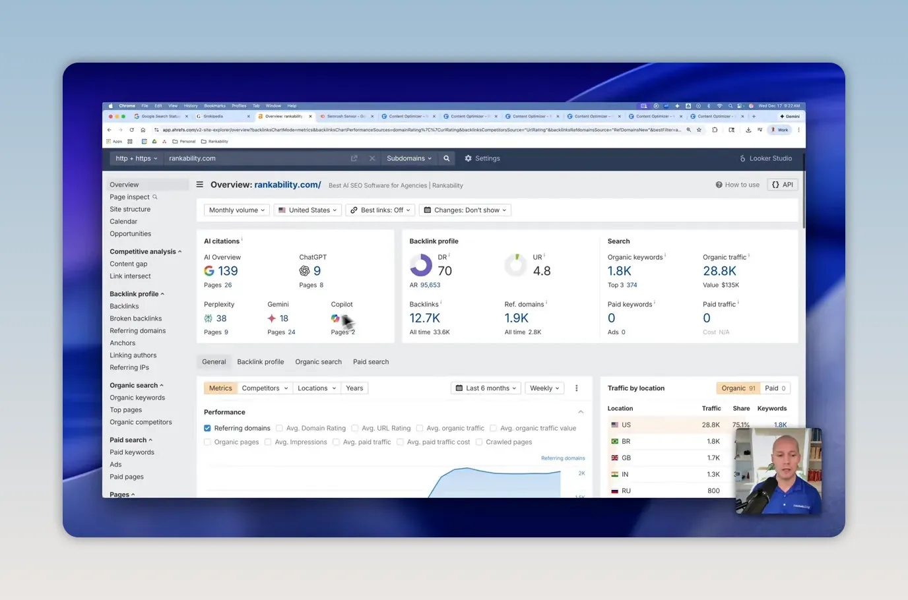Click the 12.7K backlinks value

(x=425, y=318)
